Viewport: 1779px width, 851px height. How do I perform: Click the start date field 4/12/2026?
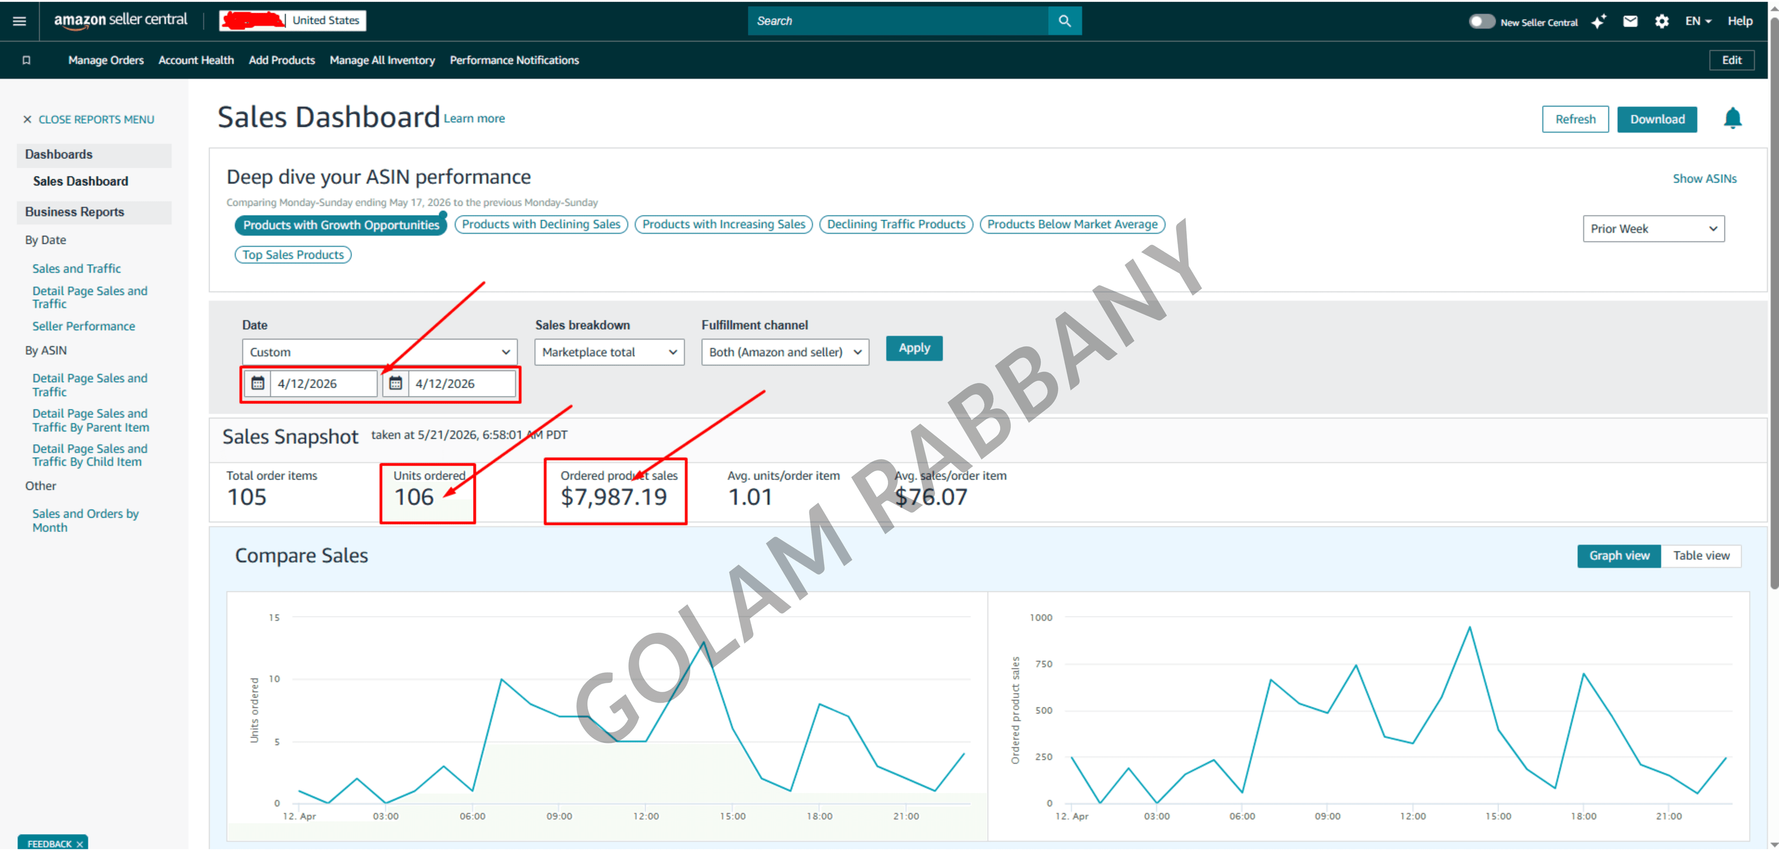coord(323,384)
